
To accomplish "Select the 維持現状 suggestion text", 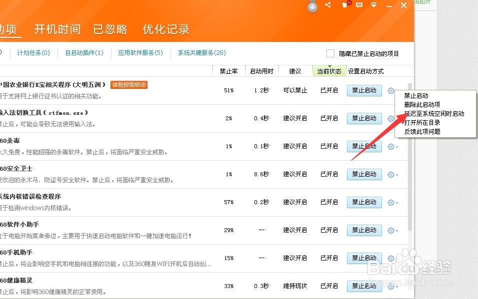I will tap(295, 286).
